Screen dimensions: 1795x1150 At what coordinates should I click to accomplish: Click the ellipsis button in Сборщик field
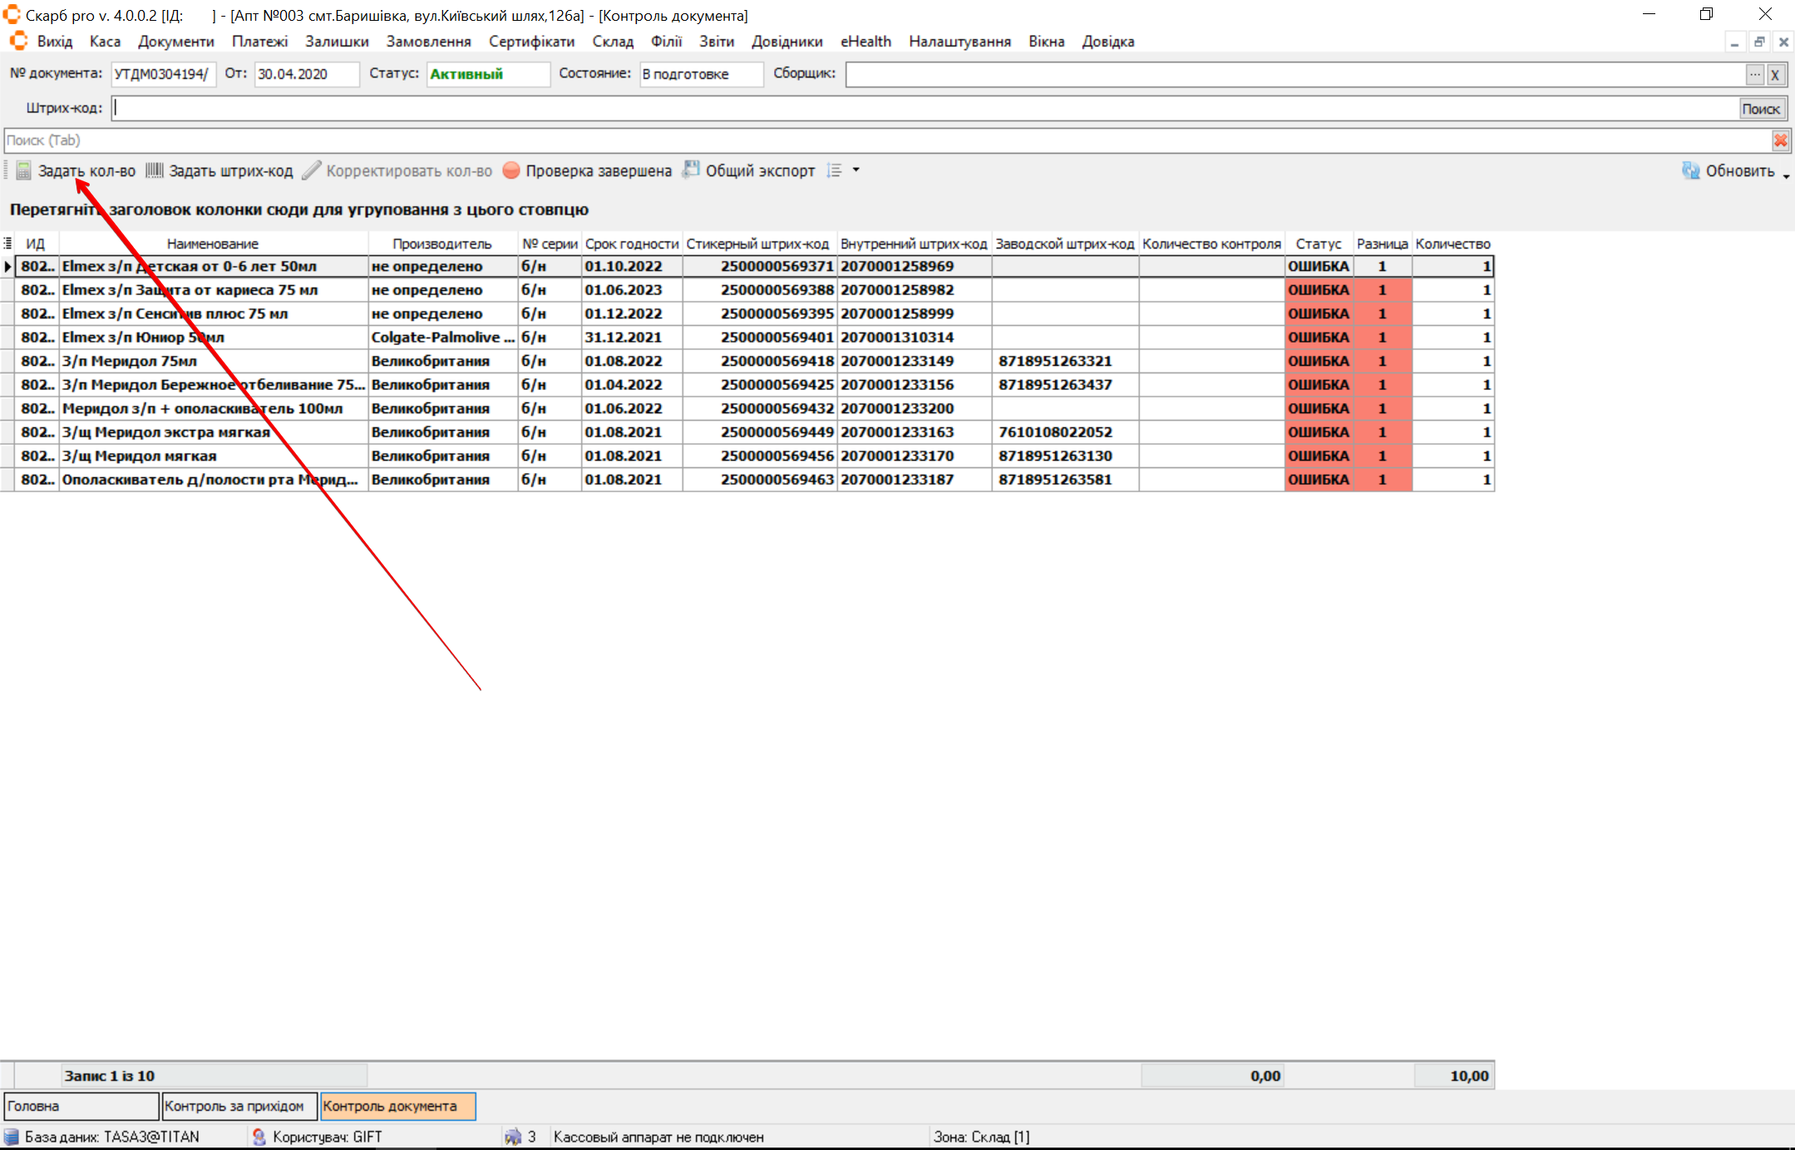tap(1754, 75)
